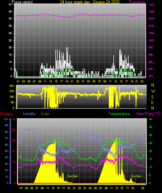Click the 100 value on the humidity axis
This screenshot has width=162, height=193.
[6, 119]
